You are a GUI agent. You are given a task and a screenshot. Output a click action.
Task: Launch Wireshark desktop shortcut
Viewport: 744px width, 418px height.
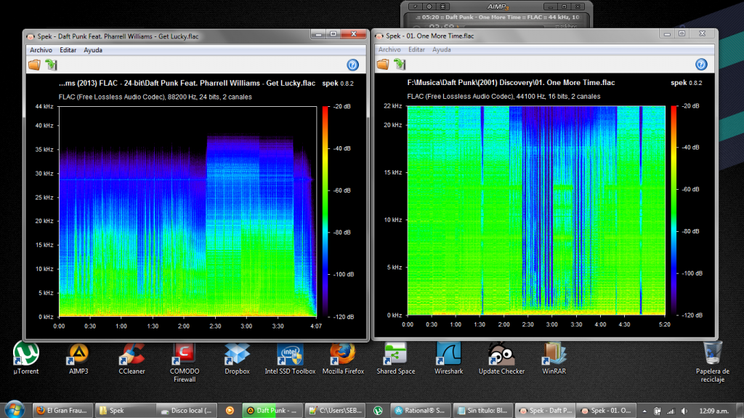pos(448,358)
